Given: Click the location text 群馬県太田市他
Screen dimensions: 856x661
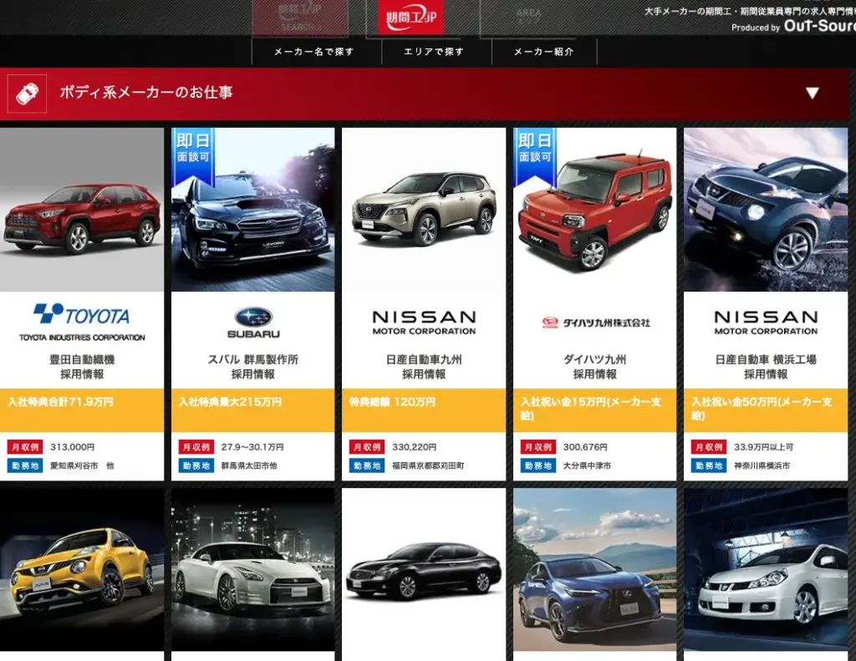Looking at the screenshot, I should click(249, 465).
